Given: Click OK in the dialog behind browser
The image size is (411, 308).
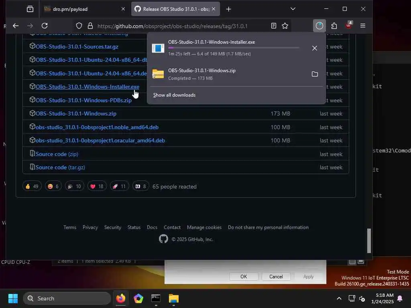Looking at the screenshot, I should [x=244, y=277].
